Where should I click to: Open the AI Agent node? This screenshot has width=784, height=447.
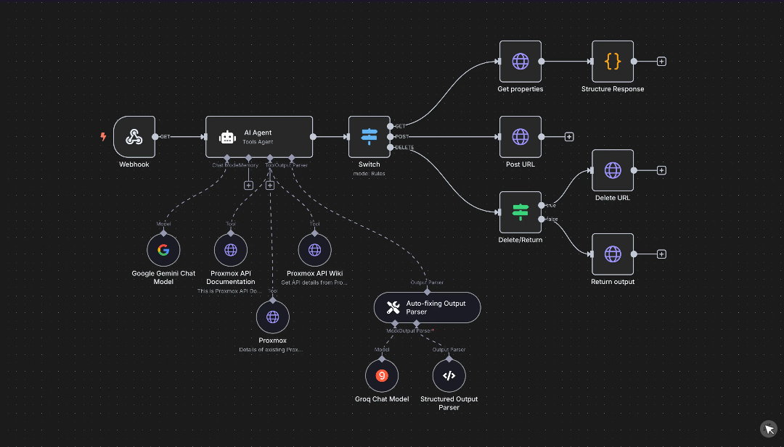(259, 137)
